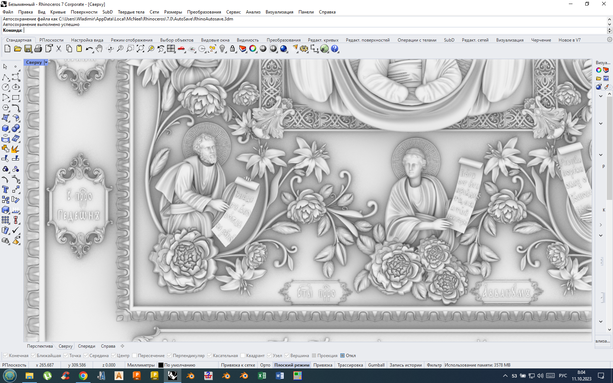Click the Boolean union spheres icon

[x=16, y=128]
